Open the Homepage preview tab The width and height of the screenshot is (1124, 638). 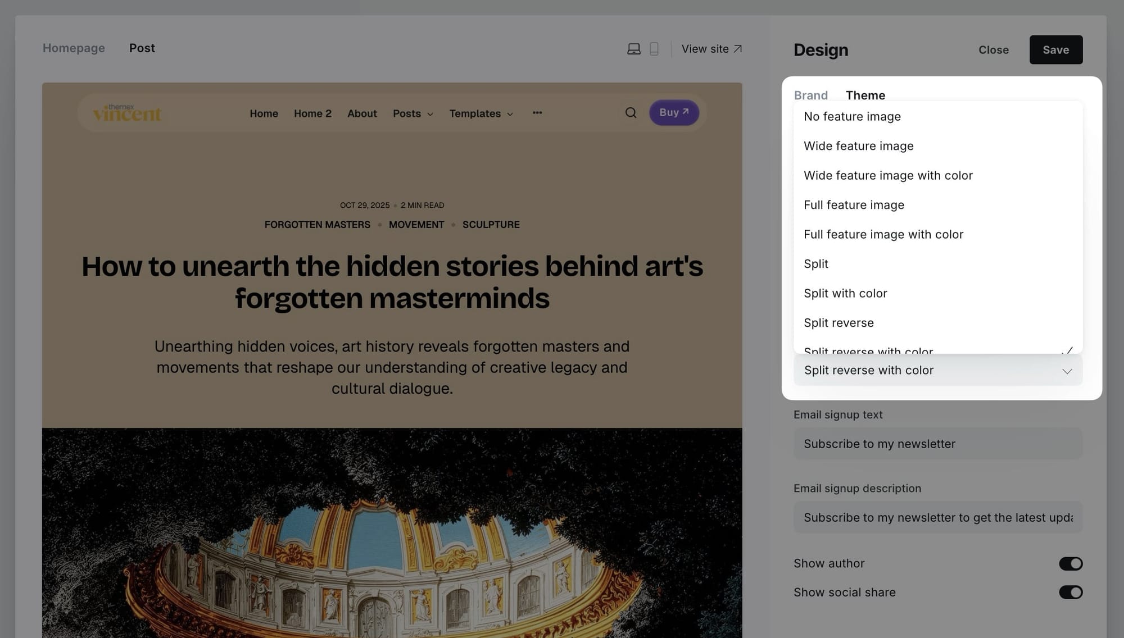(74, 48)
